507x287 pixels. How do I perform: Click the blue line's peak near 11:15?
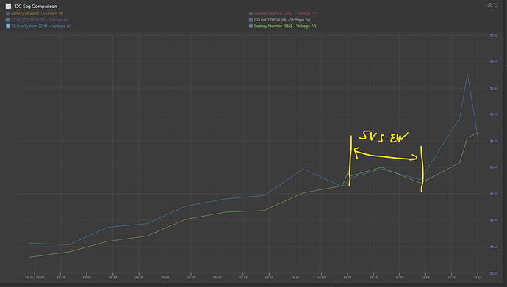coord(467,74)
